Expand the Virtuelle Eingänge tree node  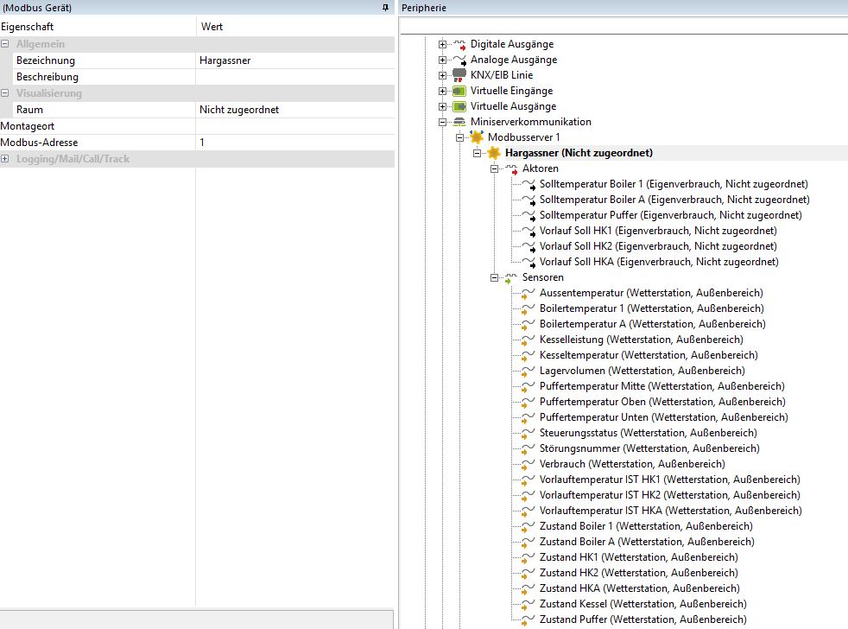click(442, 91)
